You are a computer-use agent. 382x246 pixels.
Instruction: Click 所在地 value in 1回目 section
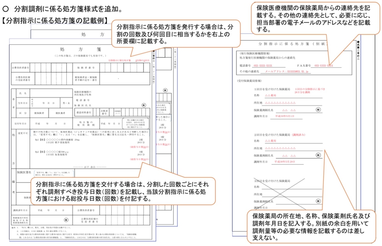tap(280, 103)
